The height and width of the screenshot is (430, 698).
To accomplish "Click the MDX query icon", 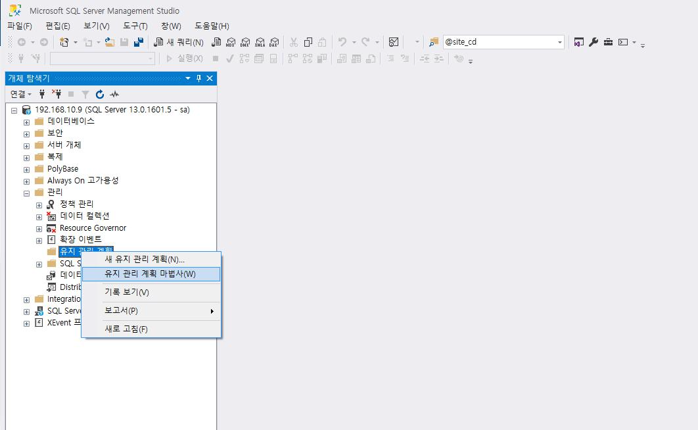I will pos(231,42).
